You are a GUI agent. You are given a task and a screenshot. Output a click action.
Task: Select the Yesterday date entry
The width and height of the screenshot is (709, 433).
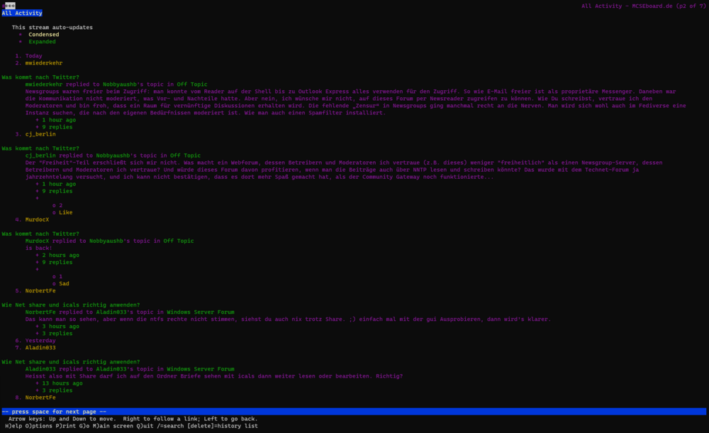coord(40,341)
